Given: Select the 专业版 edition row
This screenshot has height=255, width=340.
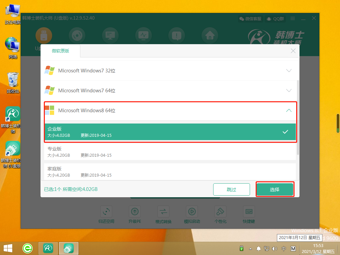Looking at the screenshot, I should tap(170, 152).
